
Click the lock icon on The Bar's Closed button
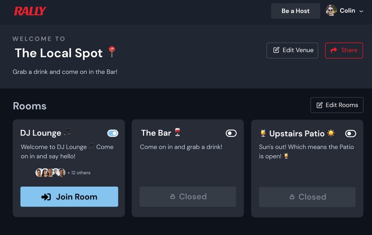click(173, 197)
